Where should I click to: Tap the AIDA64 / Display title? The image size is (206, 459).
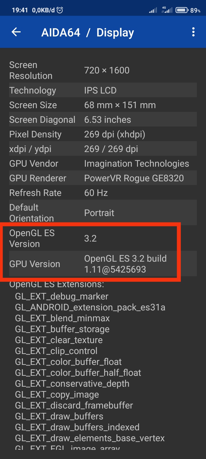click(x=88, y=32)
